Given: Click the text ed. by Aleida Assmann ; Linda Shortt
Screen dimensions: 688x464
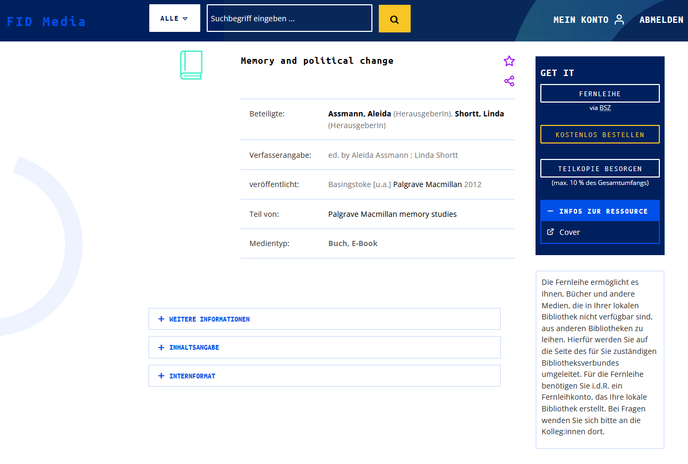Looking at the screenshot, I should (393, 155).
